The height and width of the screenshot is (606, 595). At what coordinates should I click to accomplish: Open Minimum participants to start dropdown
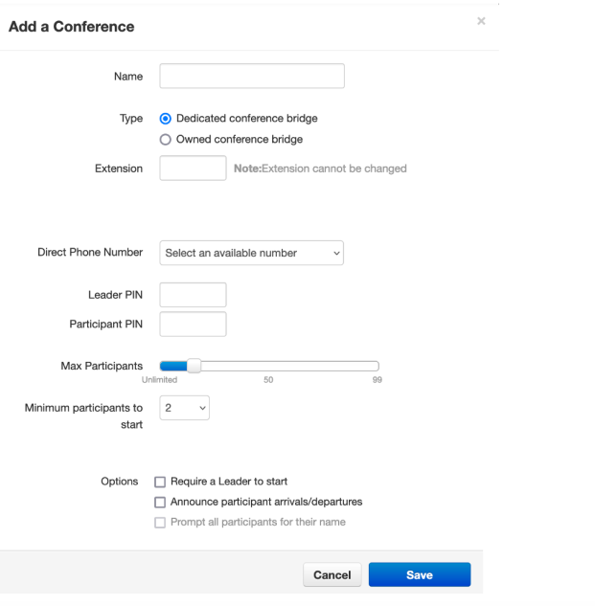point(185,408)
